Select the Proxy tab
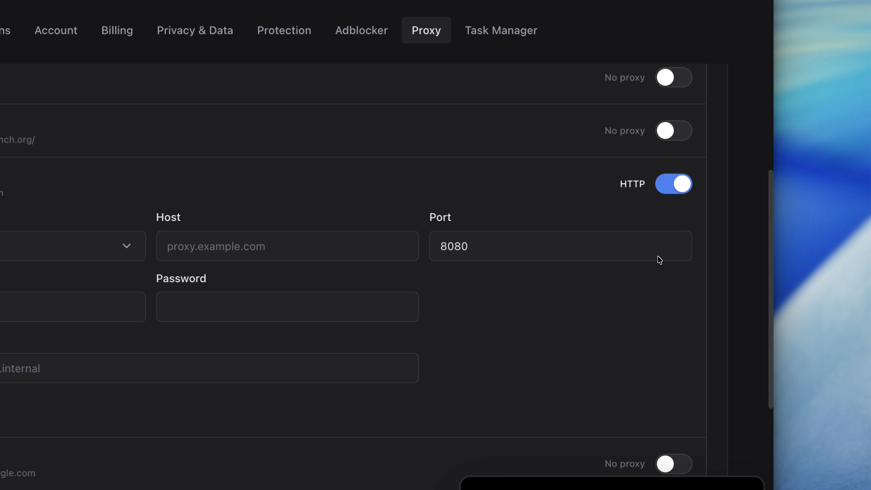The image size is (871, 490). (x=426, y=30)
